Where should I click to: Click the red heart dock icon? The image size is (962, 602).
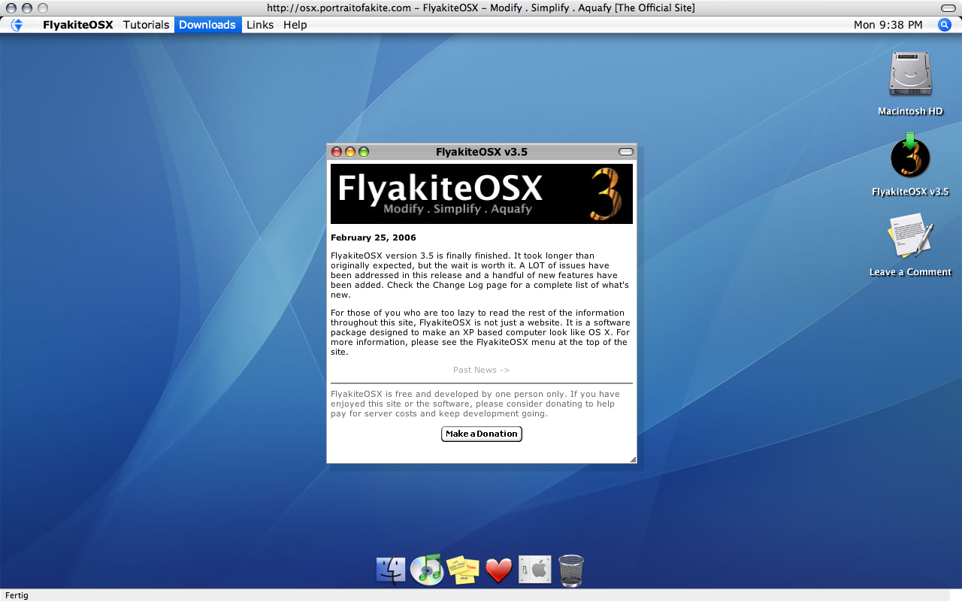pos(499,570)
